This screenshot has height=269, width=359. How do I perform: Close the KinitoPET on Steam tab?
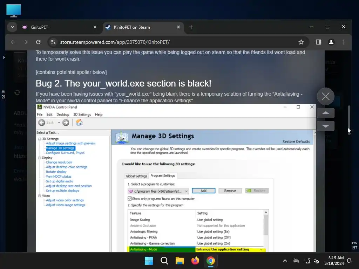pyautogui.click(x=178, y=27)
